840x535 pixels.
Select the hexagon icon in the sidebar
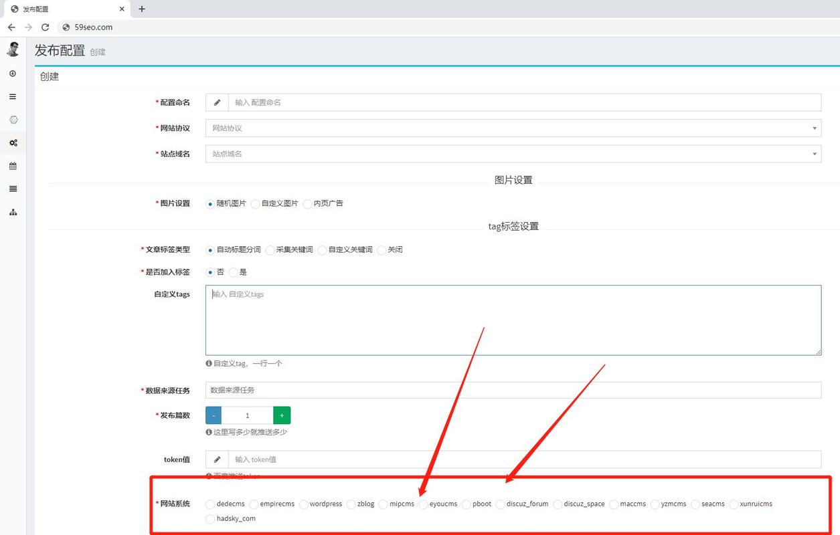[x=12, y=119]
